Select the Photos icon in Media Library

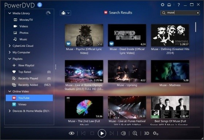click(15, 33)
